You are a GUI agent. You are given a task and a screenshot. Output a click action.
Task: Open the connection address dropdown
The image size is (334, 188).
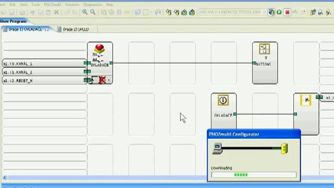coord(264,12)
